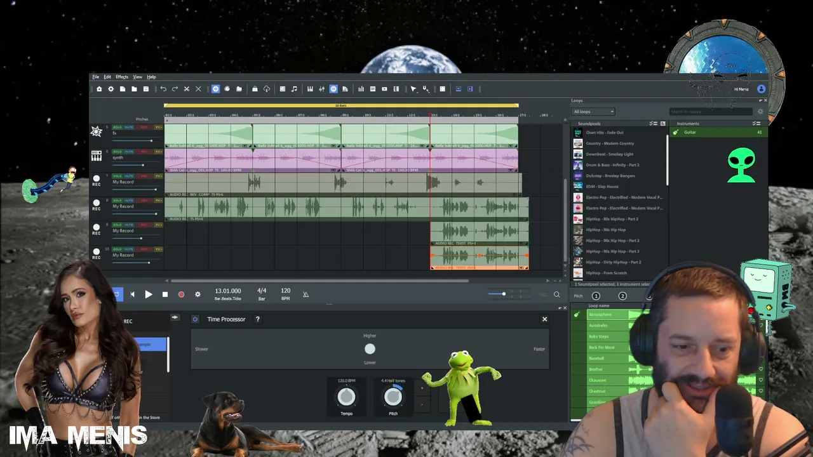This screenshot has height=457, width=813.
Task: Open the Edit menu
Action: tap(107, 77)
